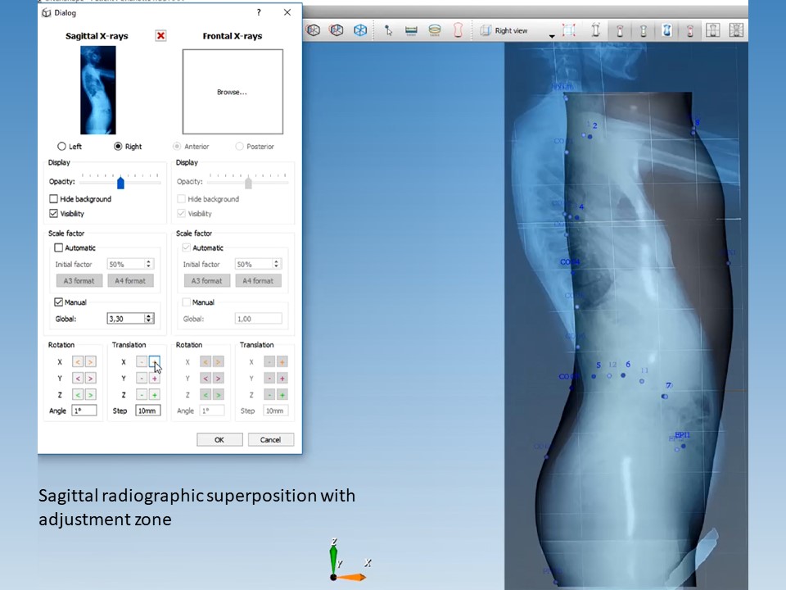The height and width of the screenshot is (590, 786).
Task: Enable sagittal Hide background checkbox
Action: point(54,198)
